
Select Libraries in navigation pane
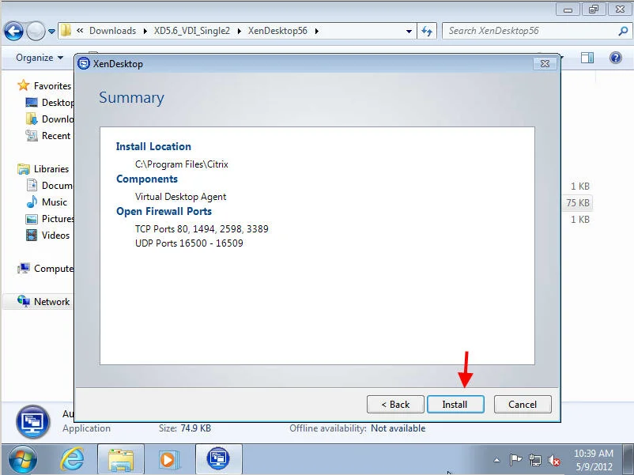(x=51, y=168)
